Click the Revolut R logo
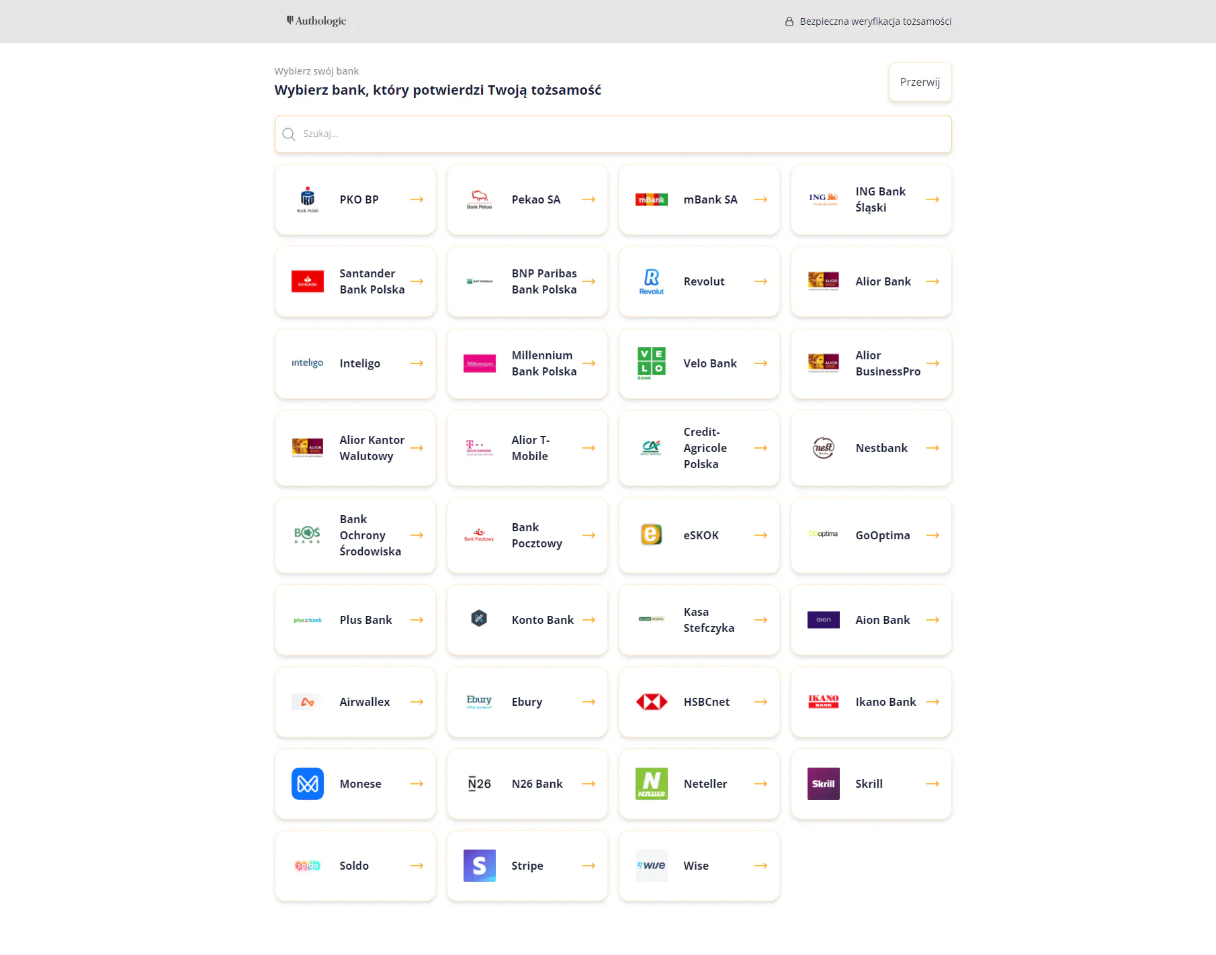 tap(652, 281)
